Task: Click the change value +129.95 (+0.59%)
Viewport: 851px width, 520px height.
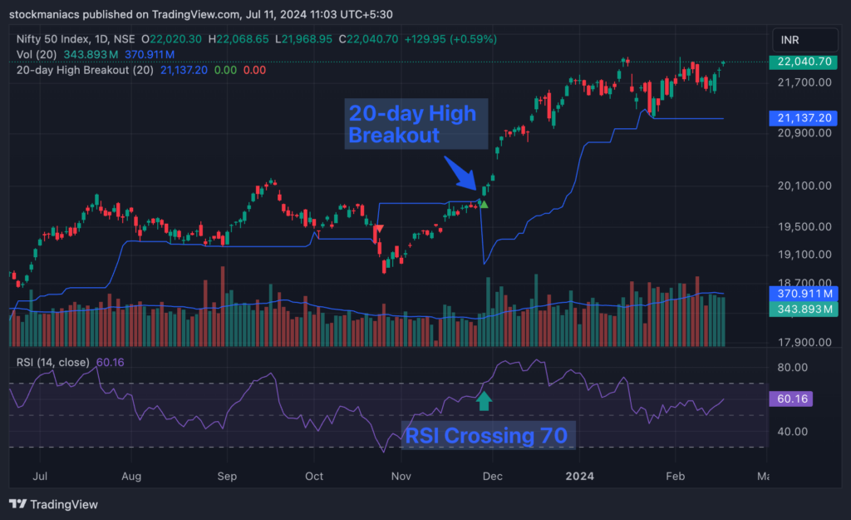Action: (x=450, y=39)
